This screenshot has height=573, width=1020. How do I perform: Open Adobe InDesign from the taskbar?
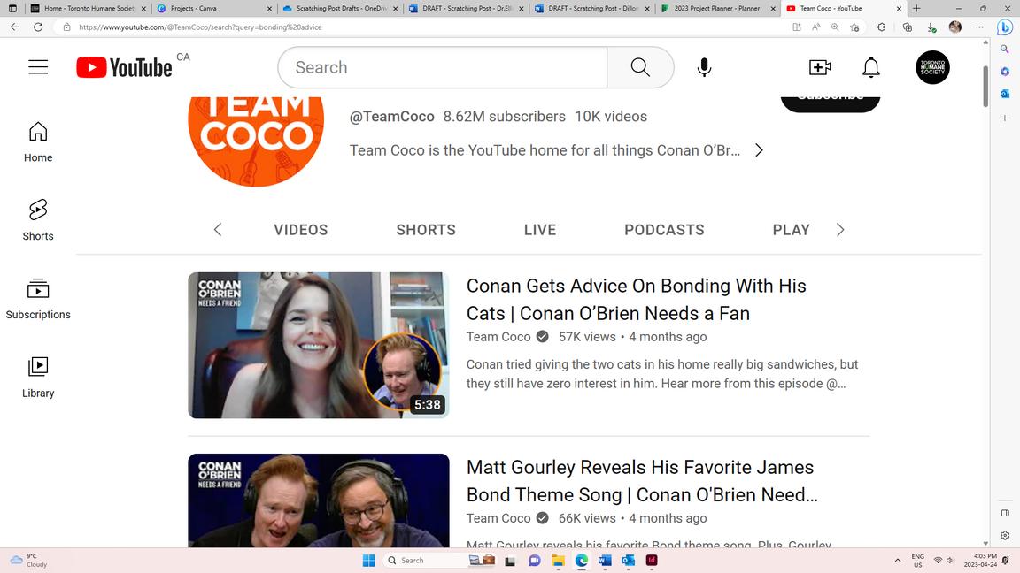coord(652,560)
